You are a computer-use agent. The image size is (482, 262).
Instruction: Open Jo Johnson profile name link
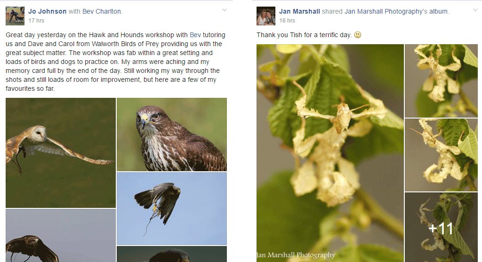coord(47,11)
